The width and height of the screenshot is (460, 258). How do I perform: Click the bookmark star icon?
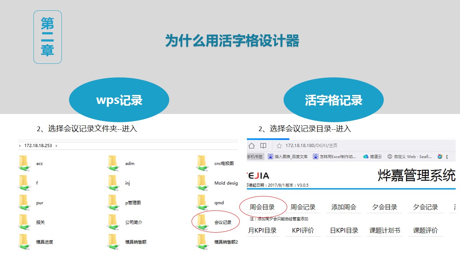click(279, 145)
